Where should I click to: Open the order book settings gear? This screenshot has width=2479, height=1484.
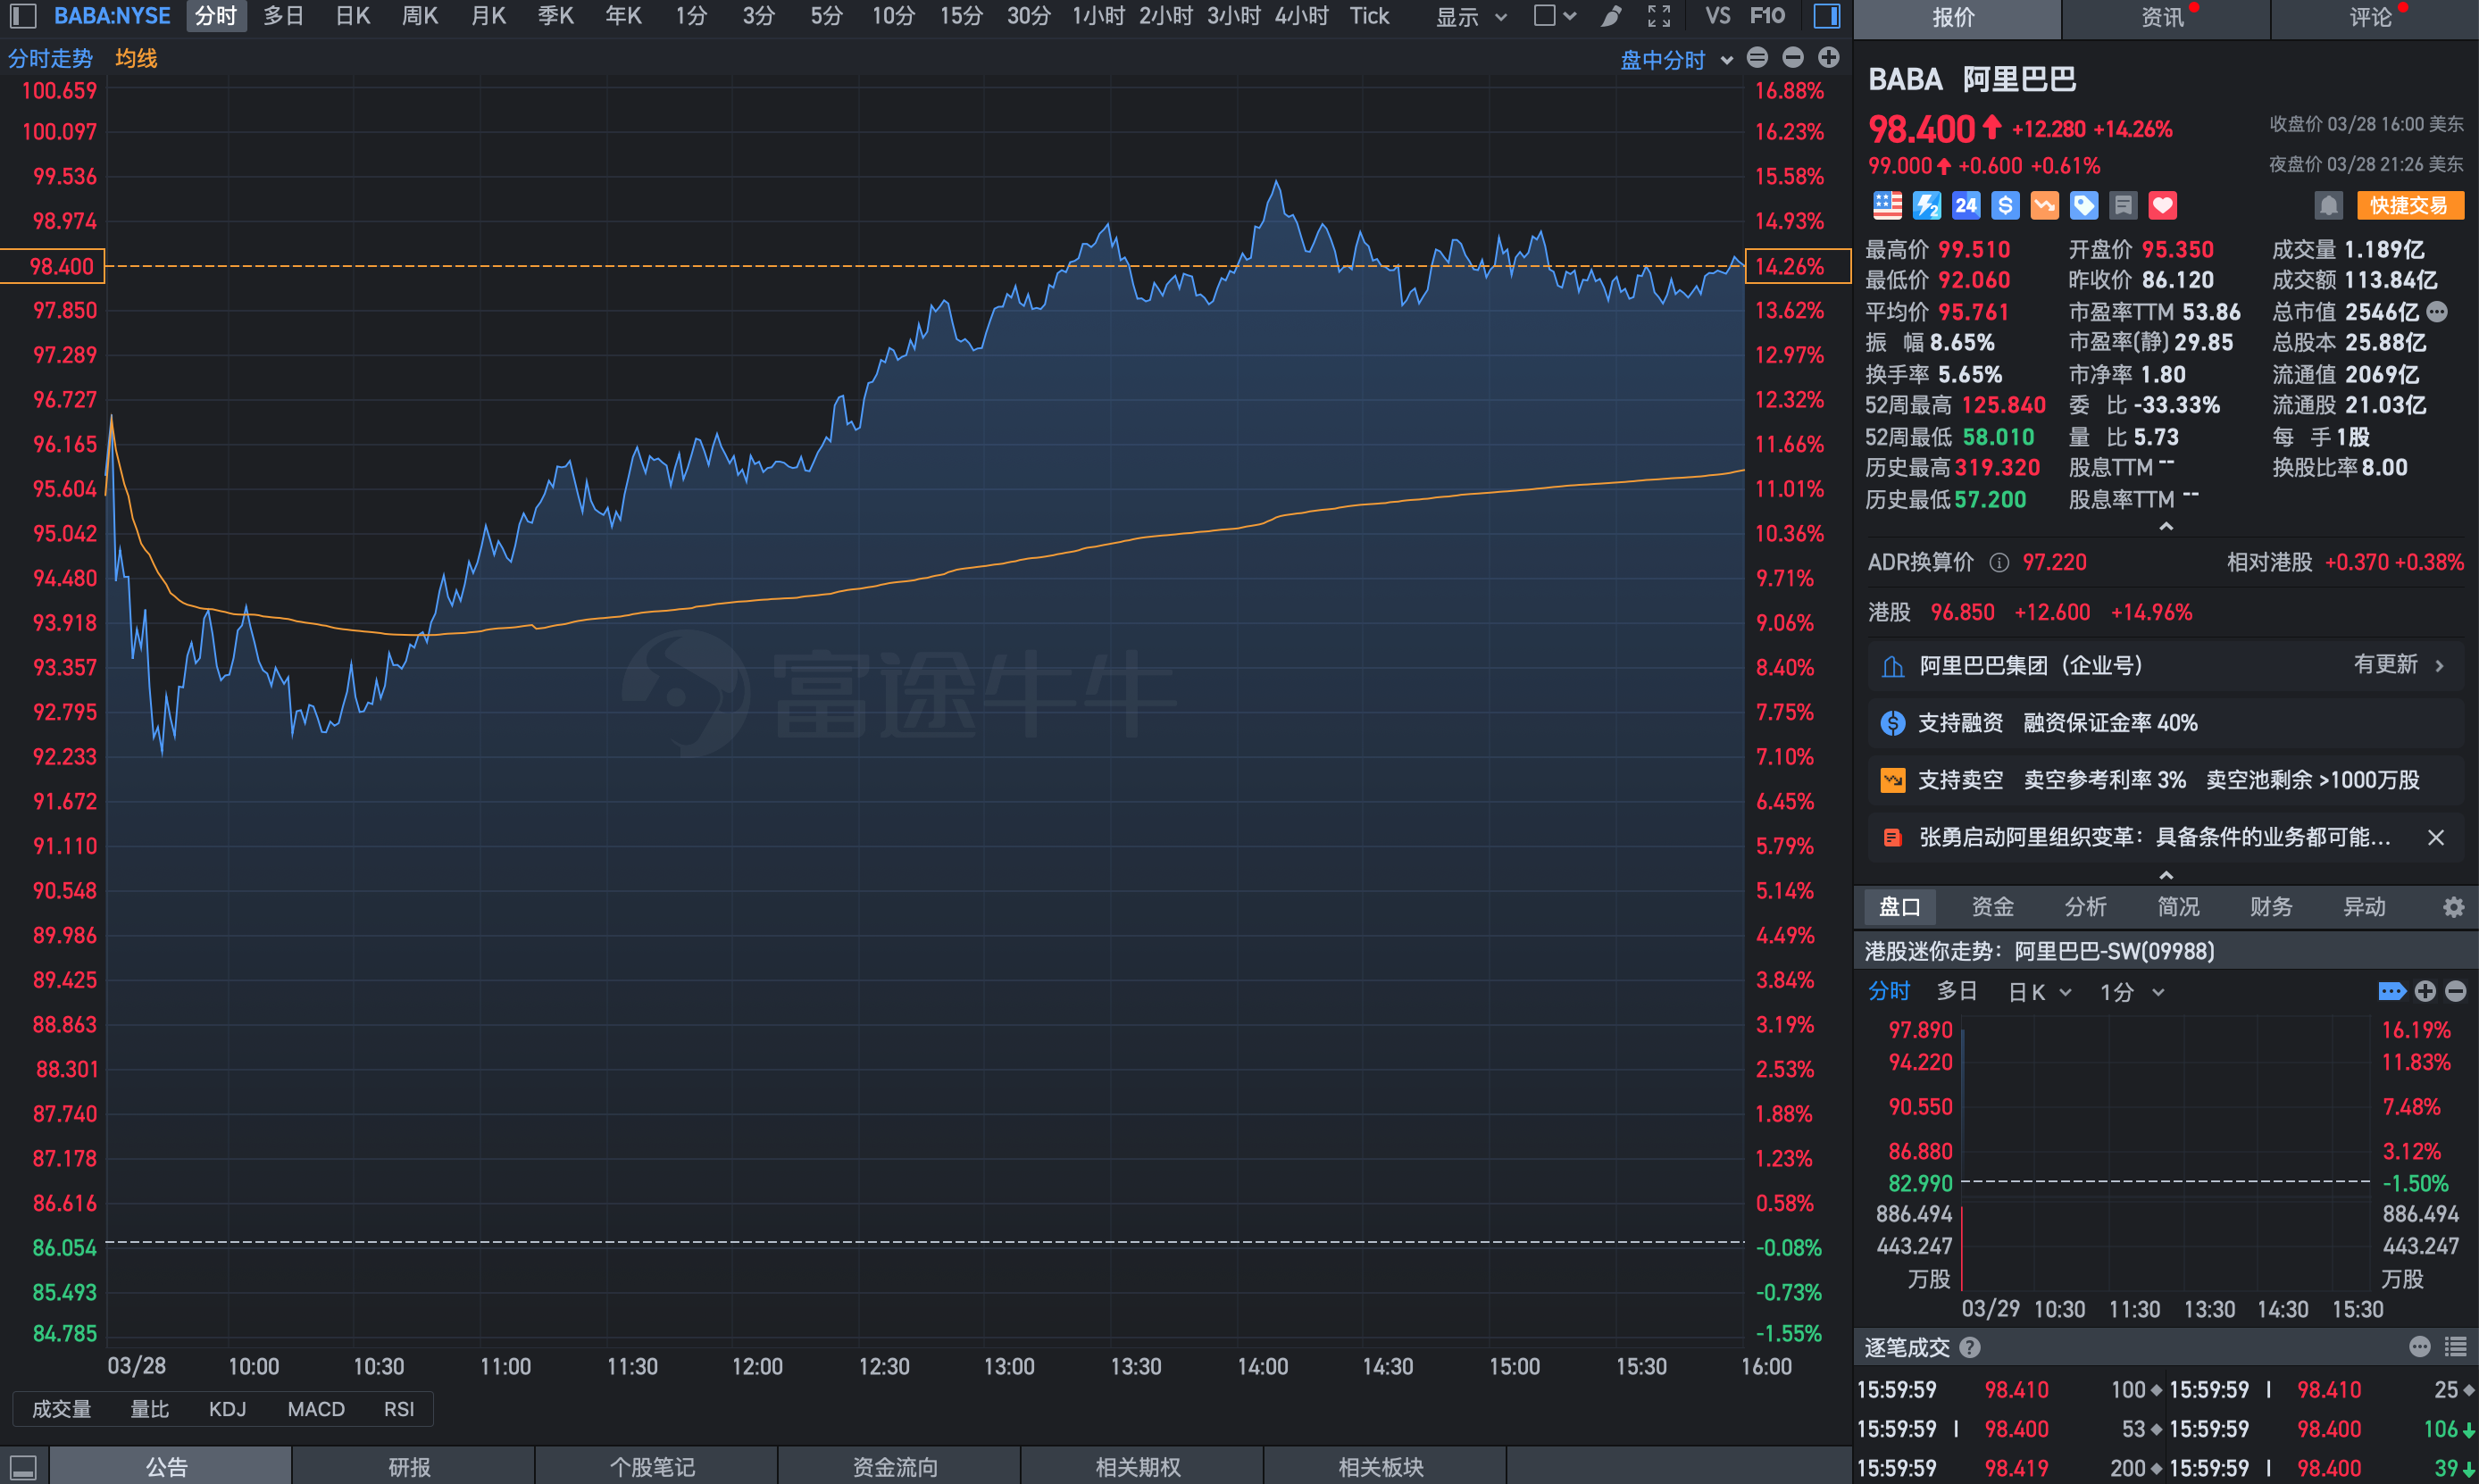tap(2453, 907)
